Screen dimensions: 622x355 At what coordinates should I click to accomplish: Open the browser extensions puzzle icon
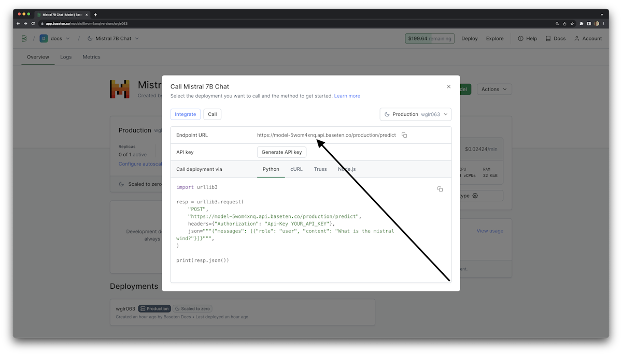click(582, 23)
